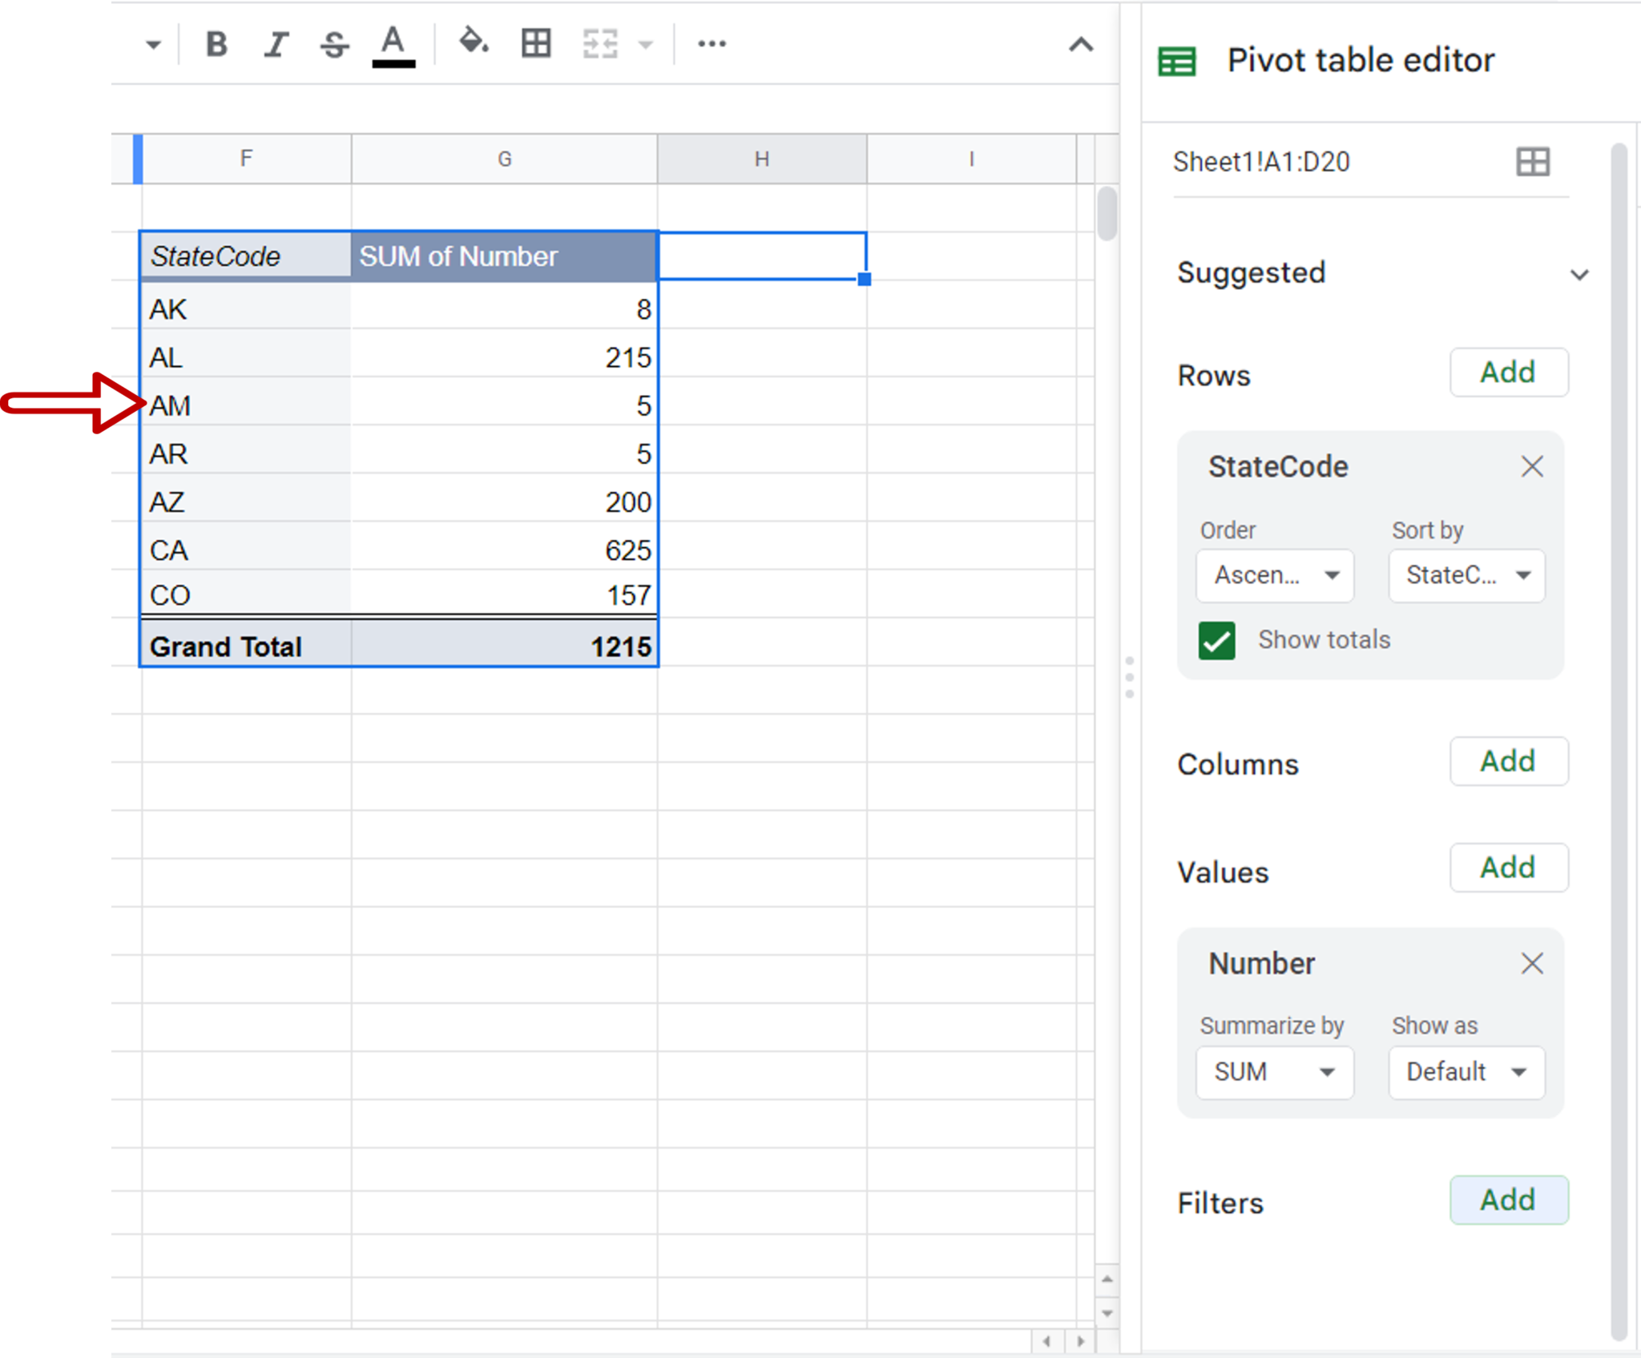The height and width of the screenshot is (1358, 1641).
Task: Collapse the toolbar
Action: 1081,45
